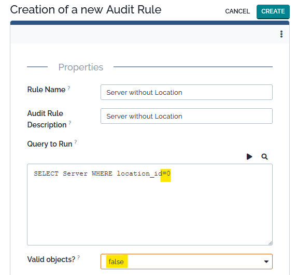Grab the query textarea resize handle
297x275 pixels.
(x=270, y=243)
